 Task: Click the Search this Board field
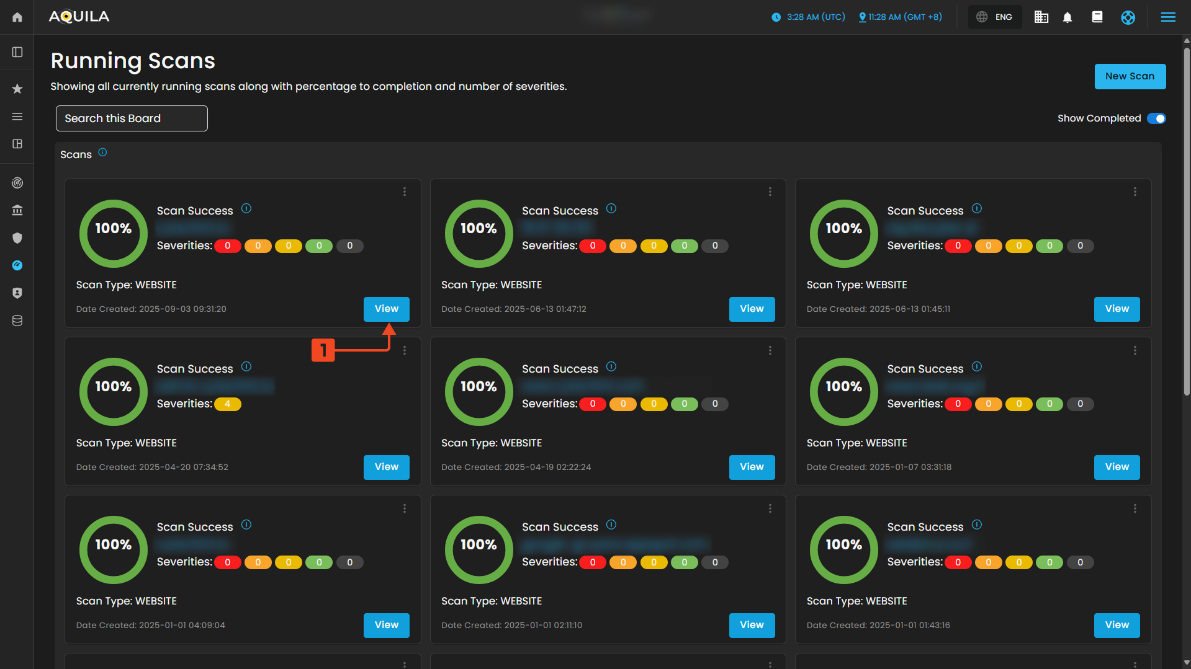click(x=132, y=118)
